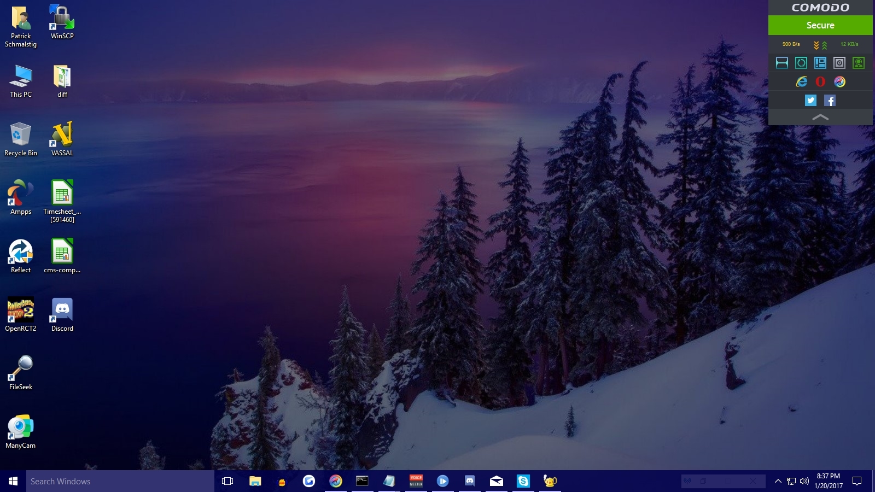Click the 8:37 PM clock and date
Viewport: 875px width, 492px height.
click(829, 481)
